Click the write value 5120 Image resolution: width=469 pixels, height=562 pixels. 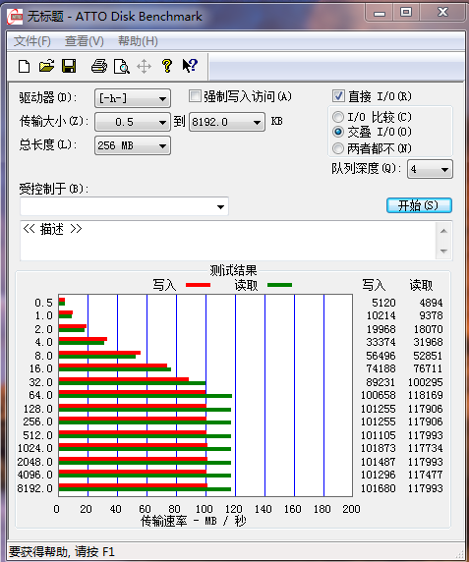pyautogui.click(x=383, y=303)
